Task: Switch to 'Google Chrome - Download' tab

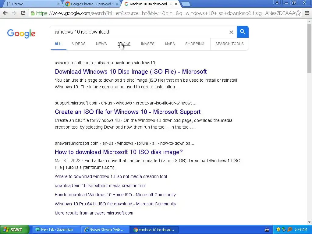Action: pyautogui.click(x=91, y=4)
